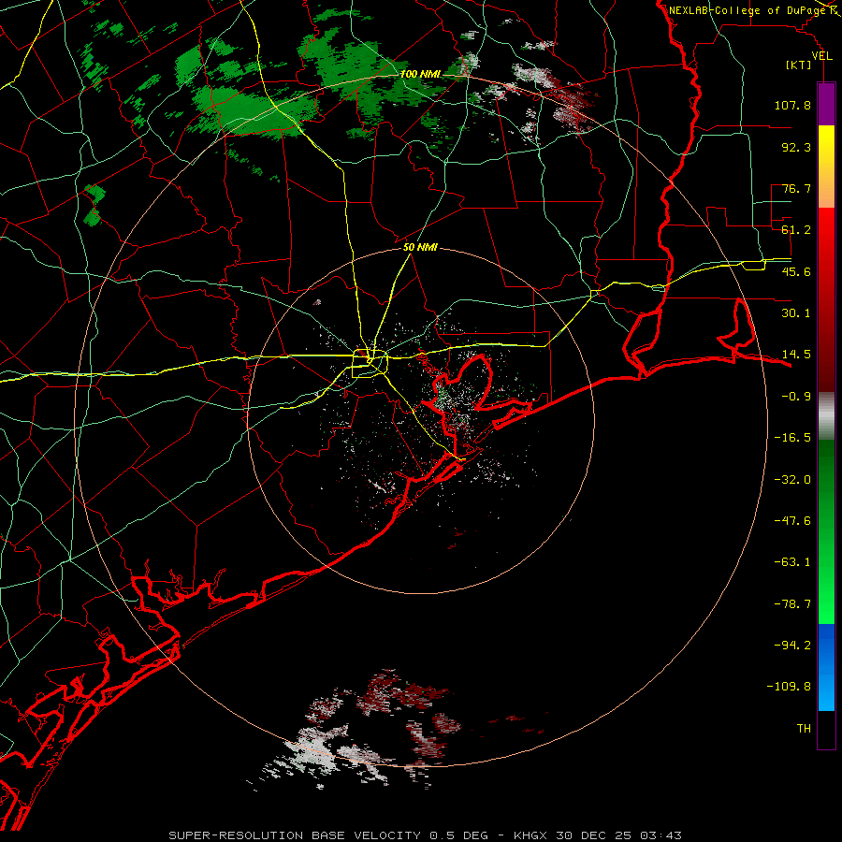Select the 92.3 velocity scale value
Image resolution: width=842 pixels, height=842 pixels.
pyautogui.click(x=796, y=147)
